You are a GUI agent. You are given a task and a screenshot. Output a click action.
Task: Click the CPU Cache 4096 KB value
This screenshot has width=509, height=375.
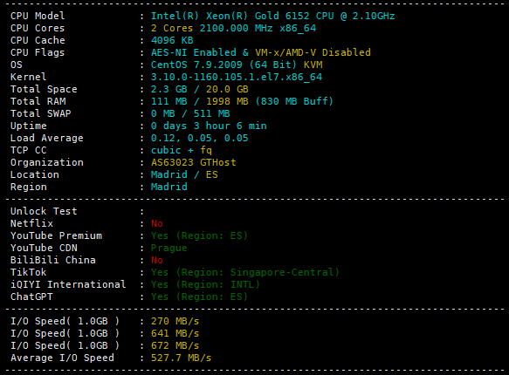[x=172, y=40]
